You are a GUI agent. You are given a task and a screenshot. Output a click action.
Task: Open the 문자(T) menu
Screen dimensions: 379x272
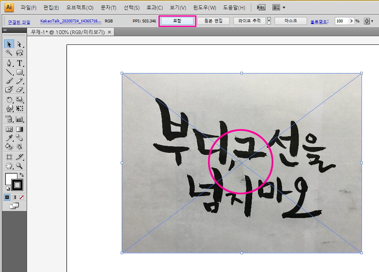click(x=109, y=8)
